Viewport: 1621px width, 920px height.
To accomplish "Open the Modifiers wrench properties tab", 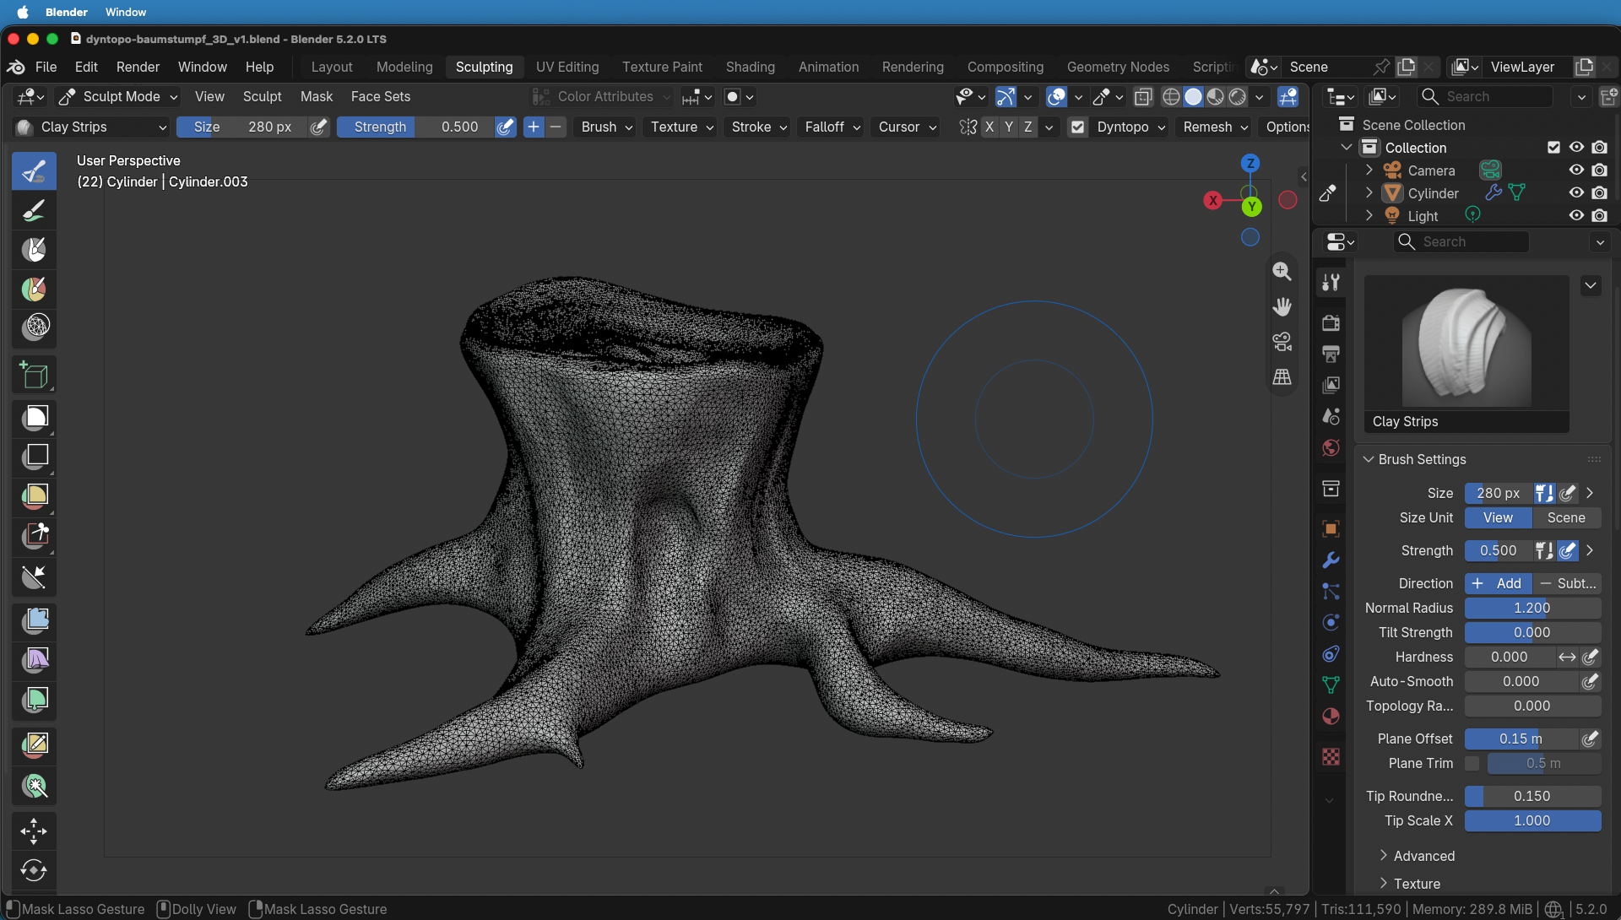I will [x=1331, y=560].
